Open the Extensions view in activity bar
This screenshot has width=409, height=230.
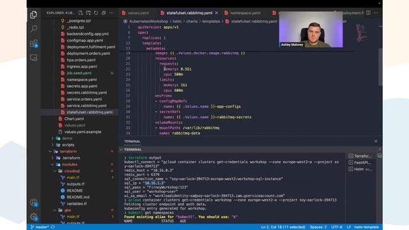(x=34, y=43)
